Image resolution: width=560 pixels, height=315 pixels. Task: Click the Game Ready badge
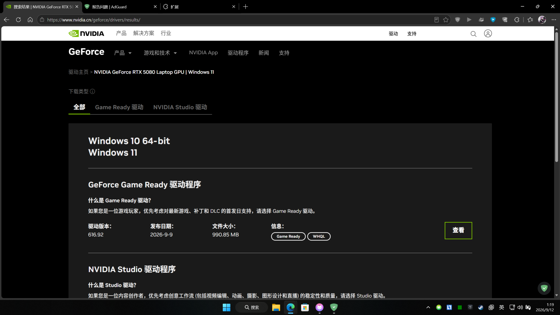(288, 236)
